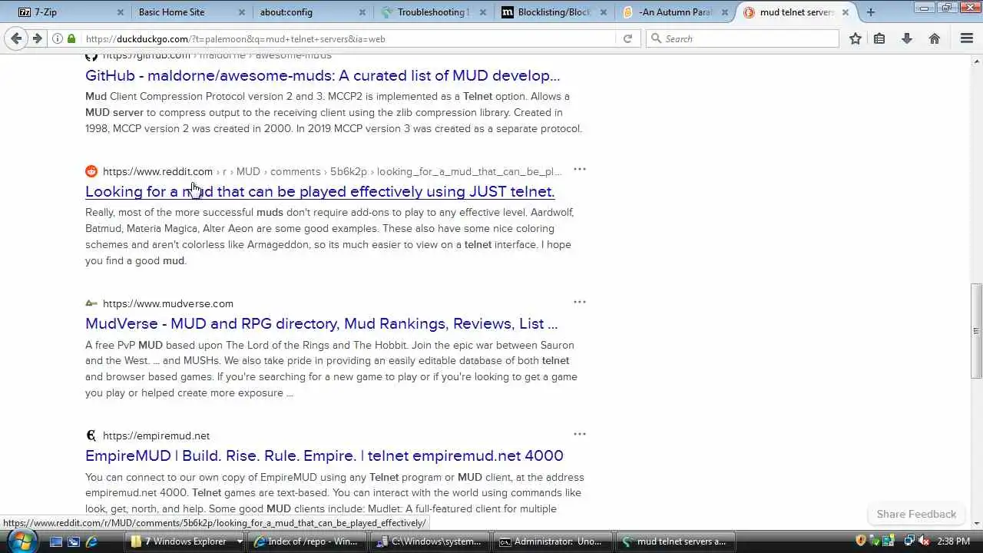The height and width of the screenshot is (553, 983).
Task: Click the MudVerse favicon
Action: tap(91, 303)
